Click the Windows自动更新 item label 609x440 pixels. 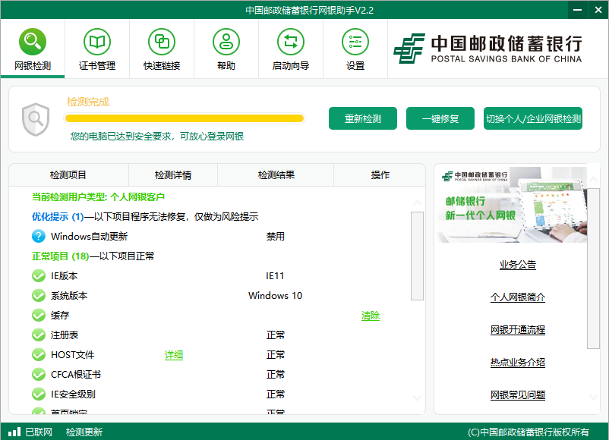(x=89, y=236)
